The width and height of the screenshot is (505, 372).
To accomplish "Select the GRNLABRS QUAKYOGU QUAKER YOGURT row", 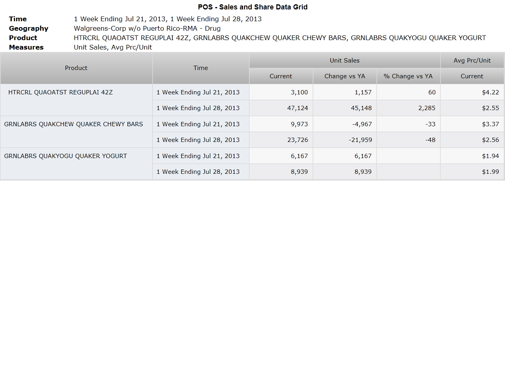I will (x=76, y=164).
